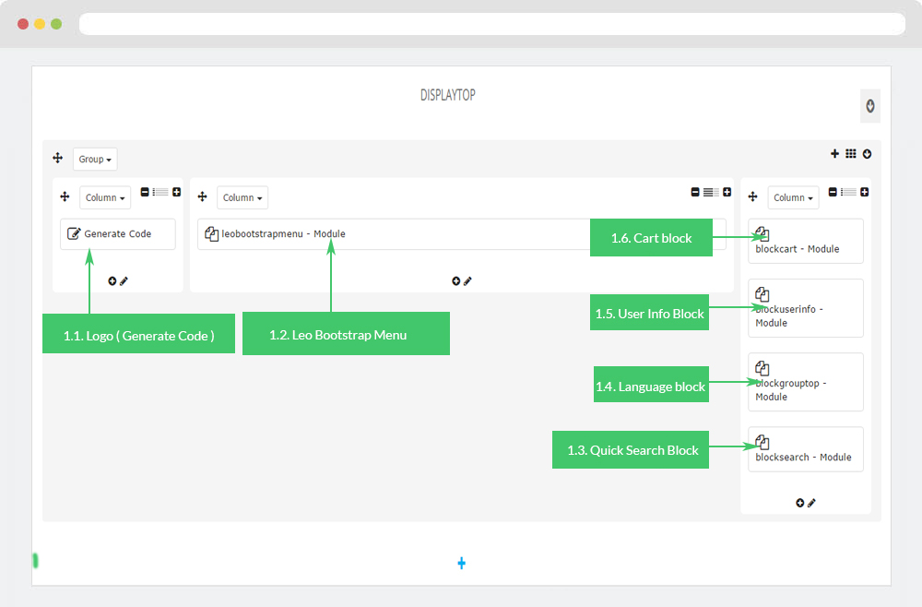Decrease width of Generate Code column
The height and width of the screenshot is (607, 922).
145,192
